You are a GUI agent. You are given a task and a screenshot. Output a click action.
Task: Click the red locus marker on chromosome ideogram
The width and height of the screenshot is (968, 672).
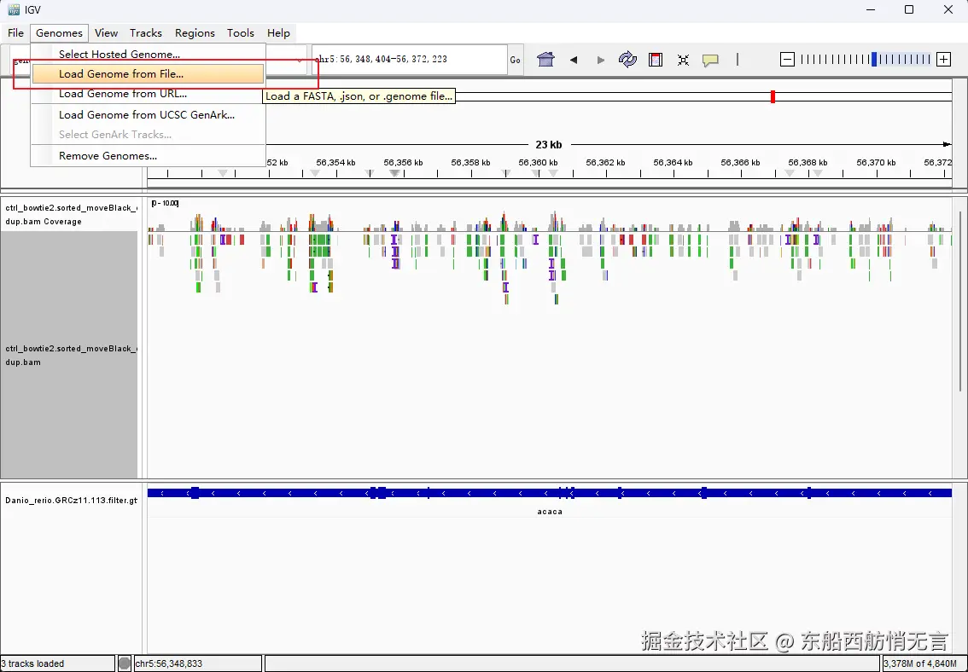click(x=773, y=96)
